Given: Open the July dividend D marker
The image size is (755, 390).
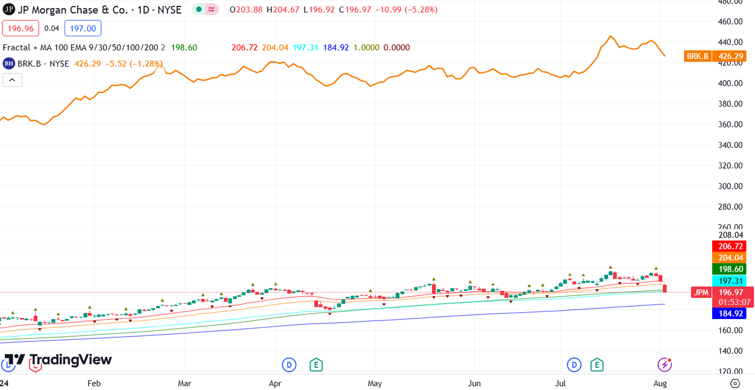Looking at the screenshot, I should tap(574, 364).
